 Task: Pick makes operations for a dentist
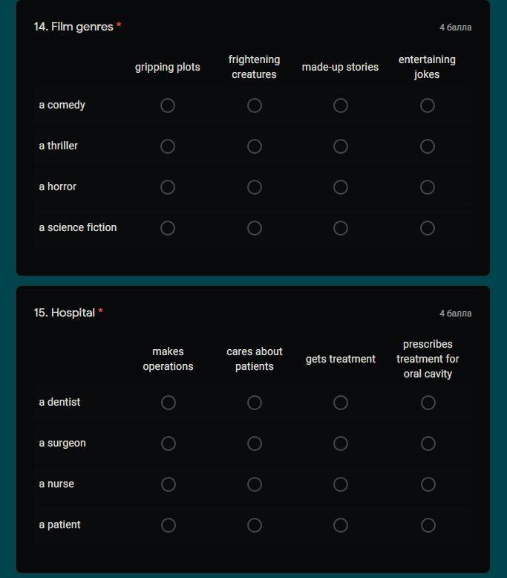(169, 403)
